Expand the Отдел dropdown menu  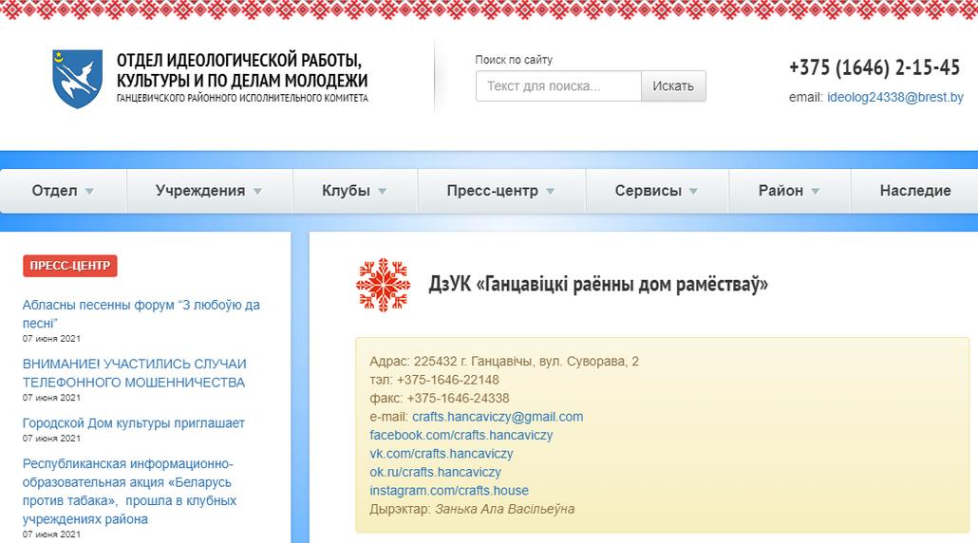tap(63, 191)
